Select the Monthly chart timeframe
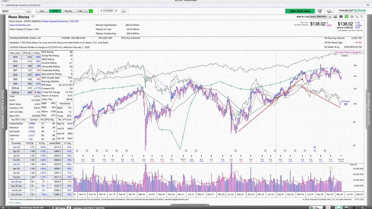 [x=68, y=11]
